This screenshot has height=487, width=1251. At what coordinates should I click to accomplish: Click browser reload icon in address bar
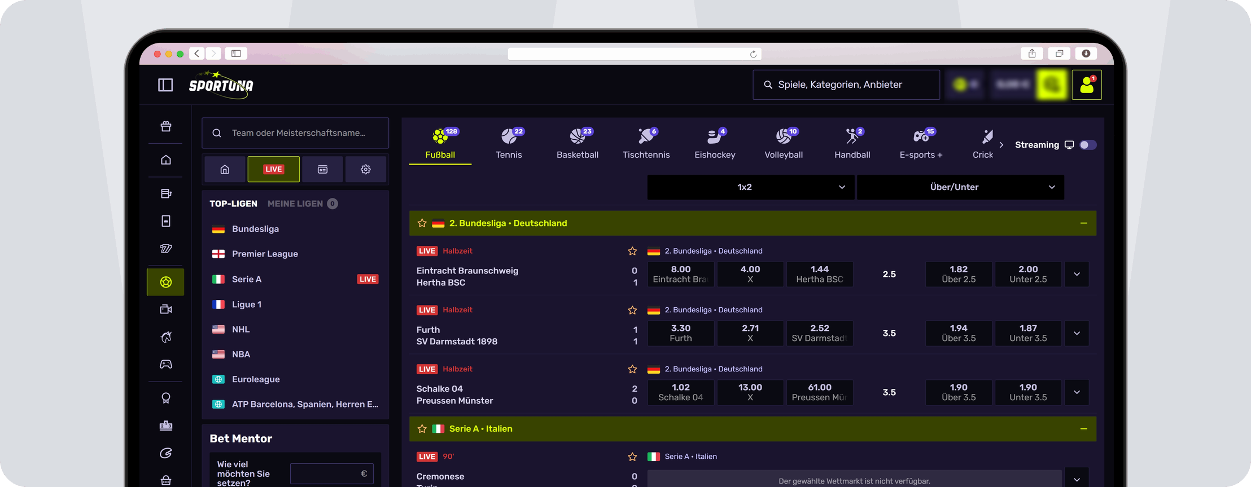coord(753,54)
